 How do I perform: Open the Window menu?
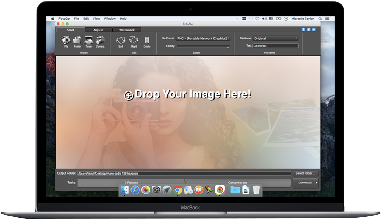[x=110, y=19]
